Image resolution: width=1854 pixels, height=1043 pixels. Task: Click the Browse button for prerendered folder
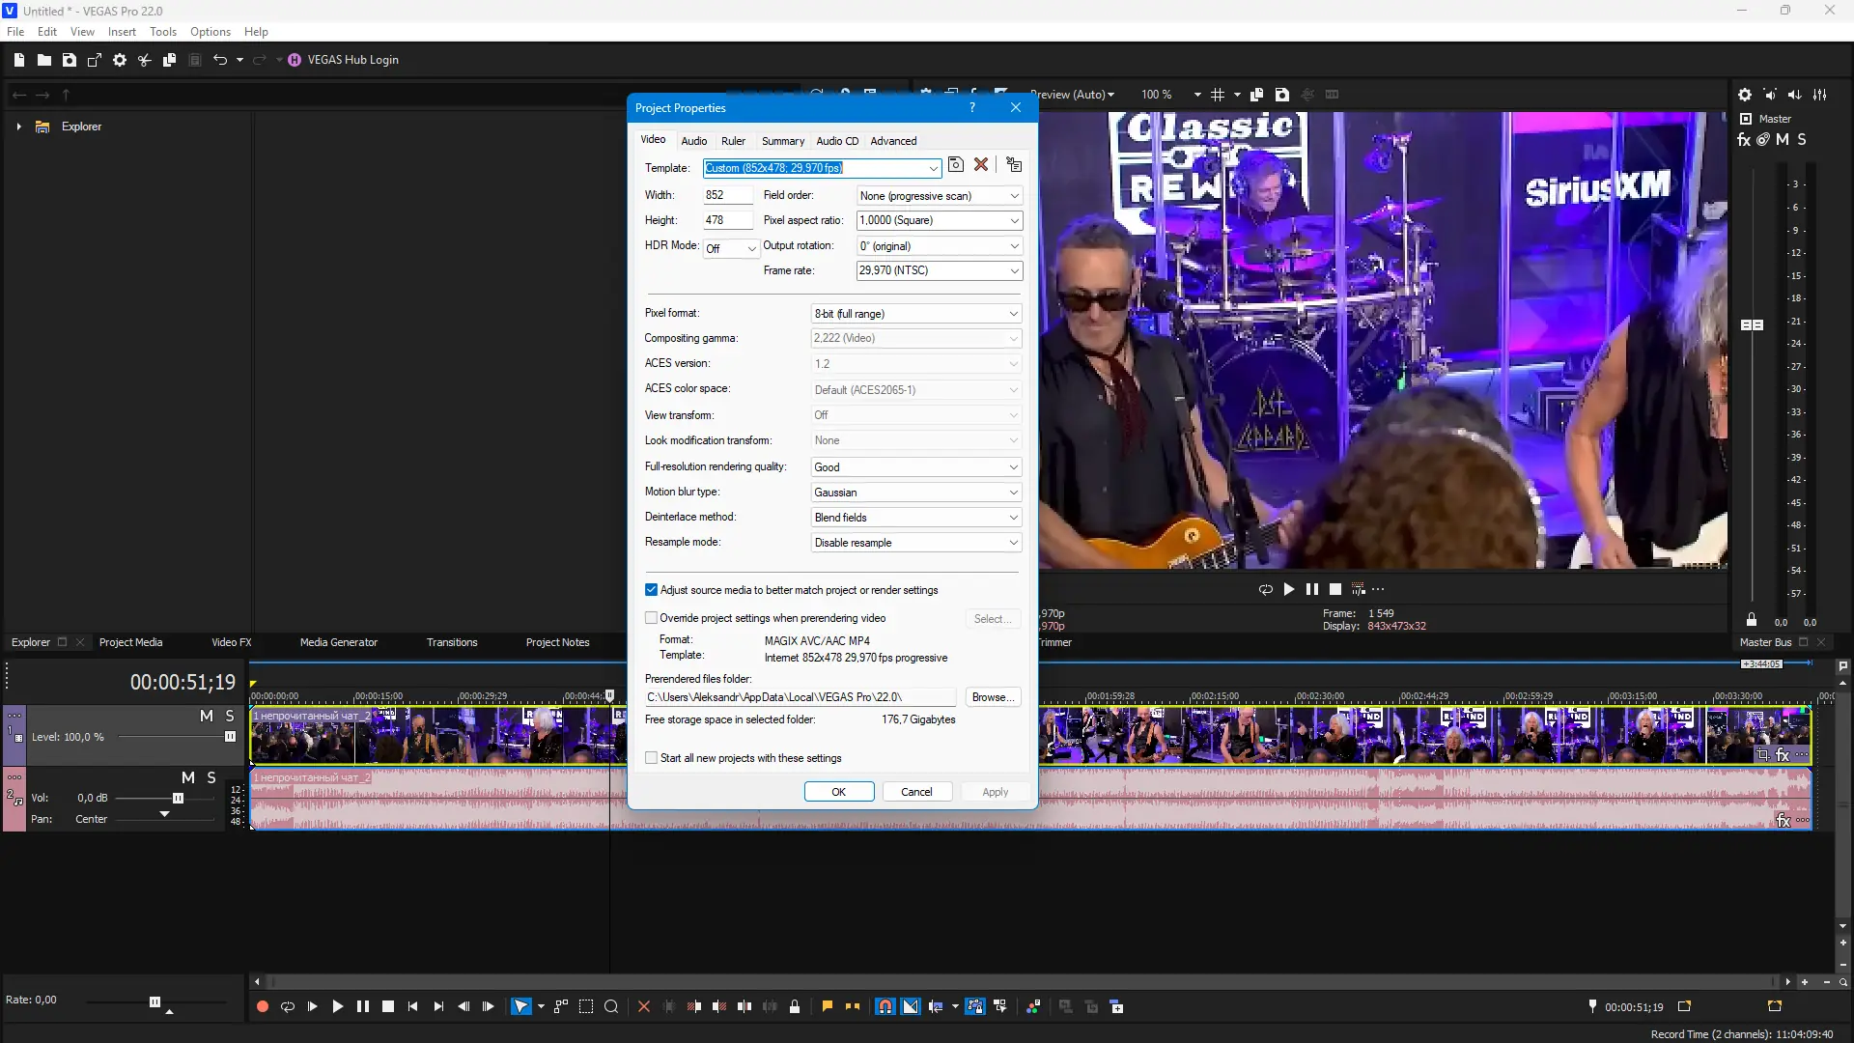pyautogui.click(x=992, y=697)
